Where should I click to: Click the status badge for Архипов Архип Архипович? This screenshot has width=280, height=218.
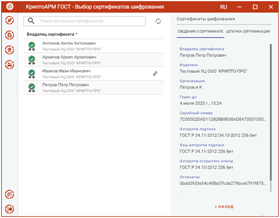point(32,60)
